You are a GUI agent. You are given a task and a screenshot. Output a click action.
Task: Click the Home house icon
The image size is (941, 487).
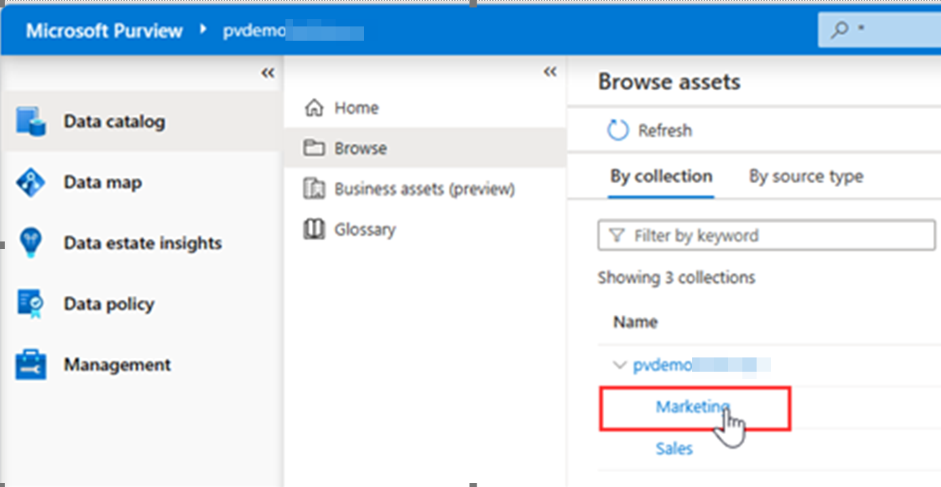pos(313,107)
